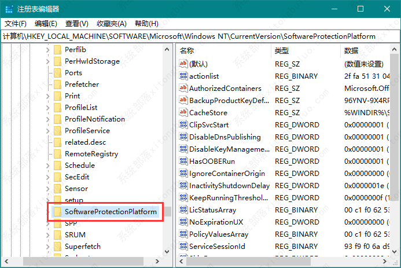Image resolution: width=401 pixels, height=268 pixels.
Task: Open the 文件(F) menu
Action: [16, 24]
